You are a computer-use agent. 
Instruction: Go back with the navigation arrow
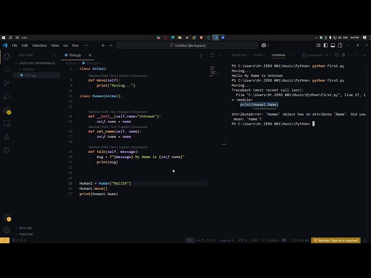tap(103, 45)
